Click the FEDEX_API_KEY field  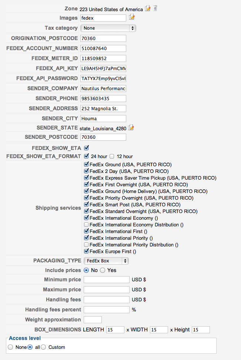103,68
